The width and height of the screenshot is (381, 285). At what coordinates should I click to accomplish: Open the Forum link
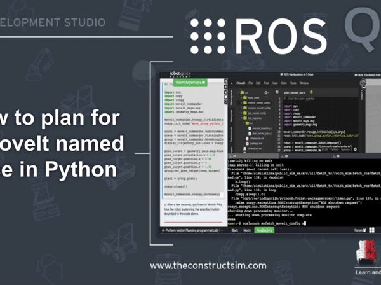[x=360, y=230]
